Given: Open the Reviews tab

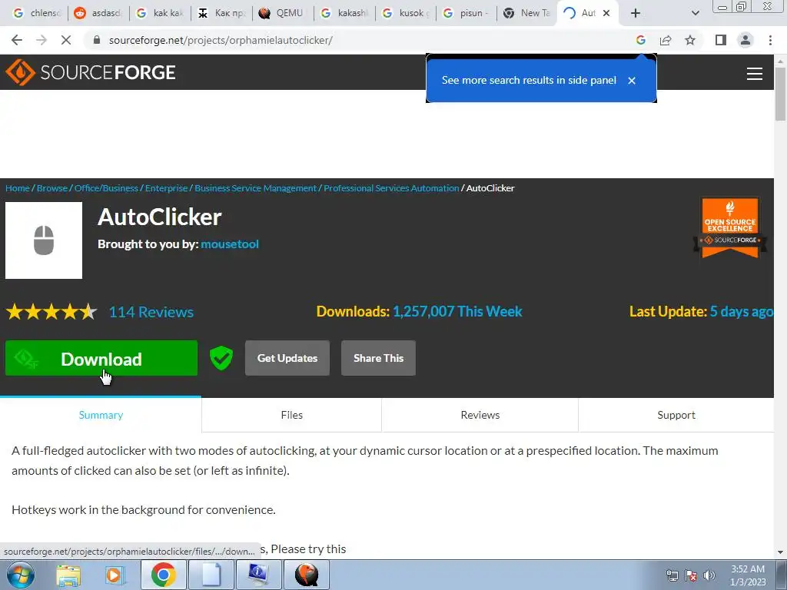Looking at the screenshot, I should tap(480, 415).
